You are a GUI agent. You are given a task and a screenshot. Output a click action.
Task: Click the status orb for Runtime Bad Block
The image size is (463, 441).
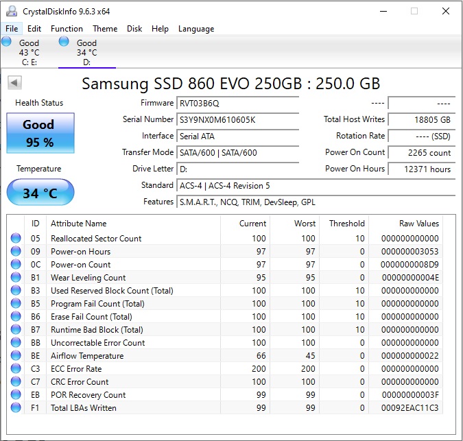click(x=16, y=329)
